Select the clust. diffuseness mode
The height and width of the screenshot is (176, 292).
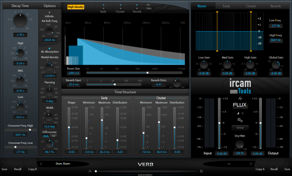46,136
